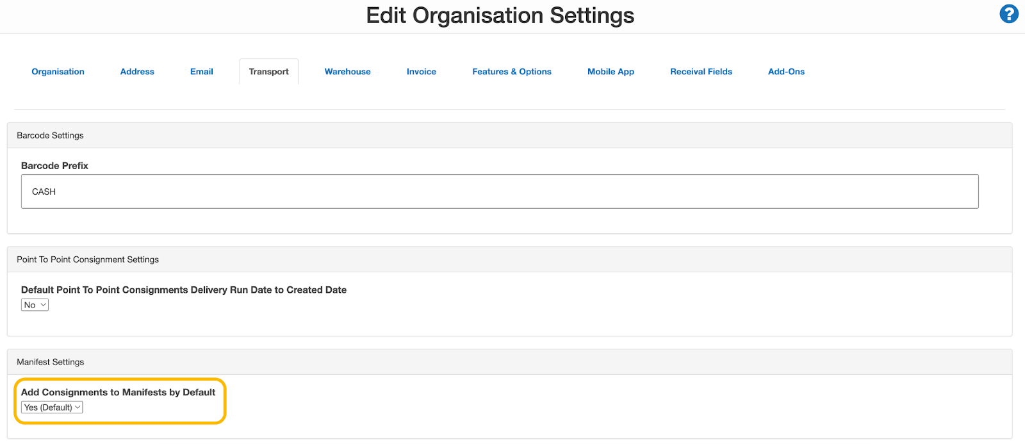Go to the Email tab
Image resolution: width=1025 pixels, height=444 pixels.
click(x=201, y=72)
